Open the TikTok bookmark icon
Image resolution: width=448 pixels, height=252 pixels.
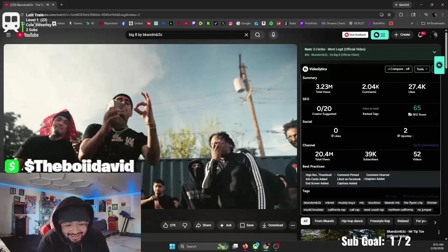click(x=216, y=23)
